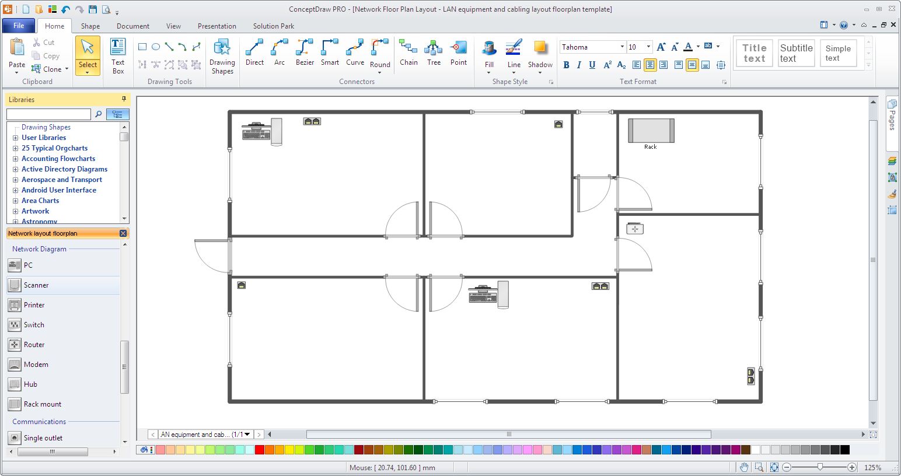Pick the red color swatch
The width and height of the screenshot is (901, 476).
tap(260, 450)
